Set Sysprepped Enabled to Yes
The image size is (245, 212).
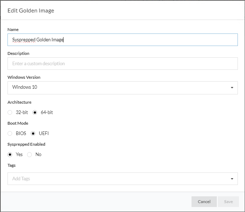(x=10, y=155)
